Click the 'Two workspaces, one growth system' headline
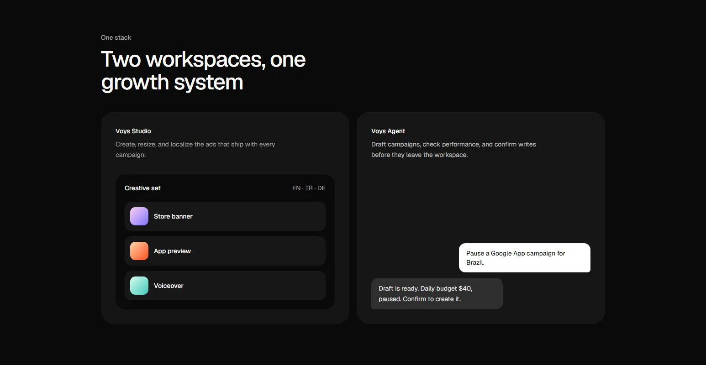The image size is (706, 365). 203,71
